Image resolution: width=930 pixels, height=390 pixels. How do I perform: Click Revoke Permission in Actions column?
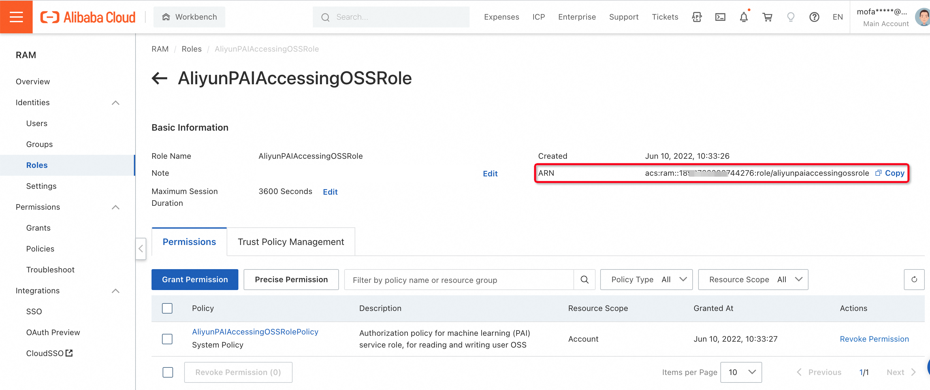(874, 339)
